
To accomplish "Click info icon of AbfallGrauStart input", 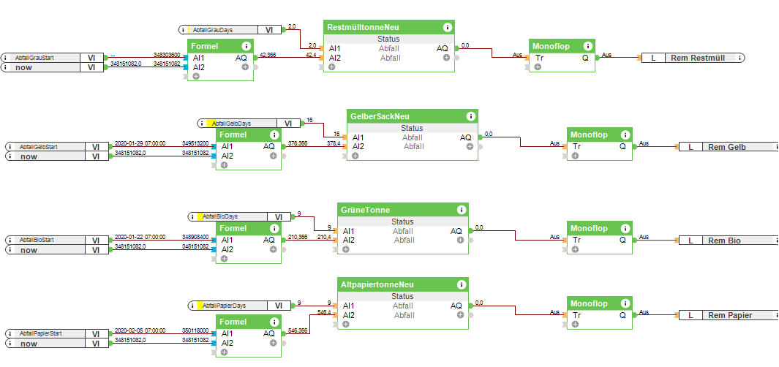I will pos(5,58).
